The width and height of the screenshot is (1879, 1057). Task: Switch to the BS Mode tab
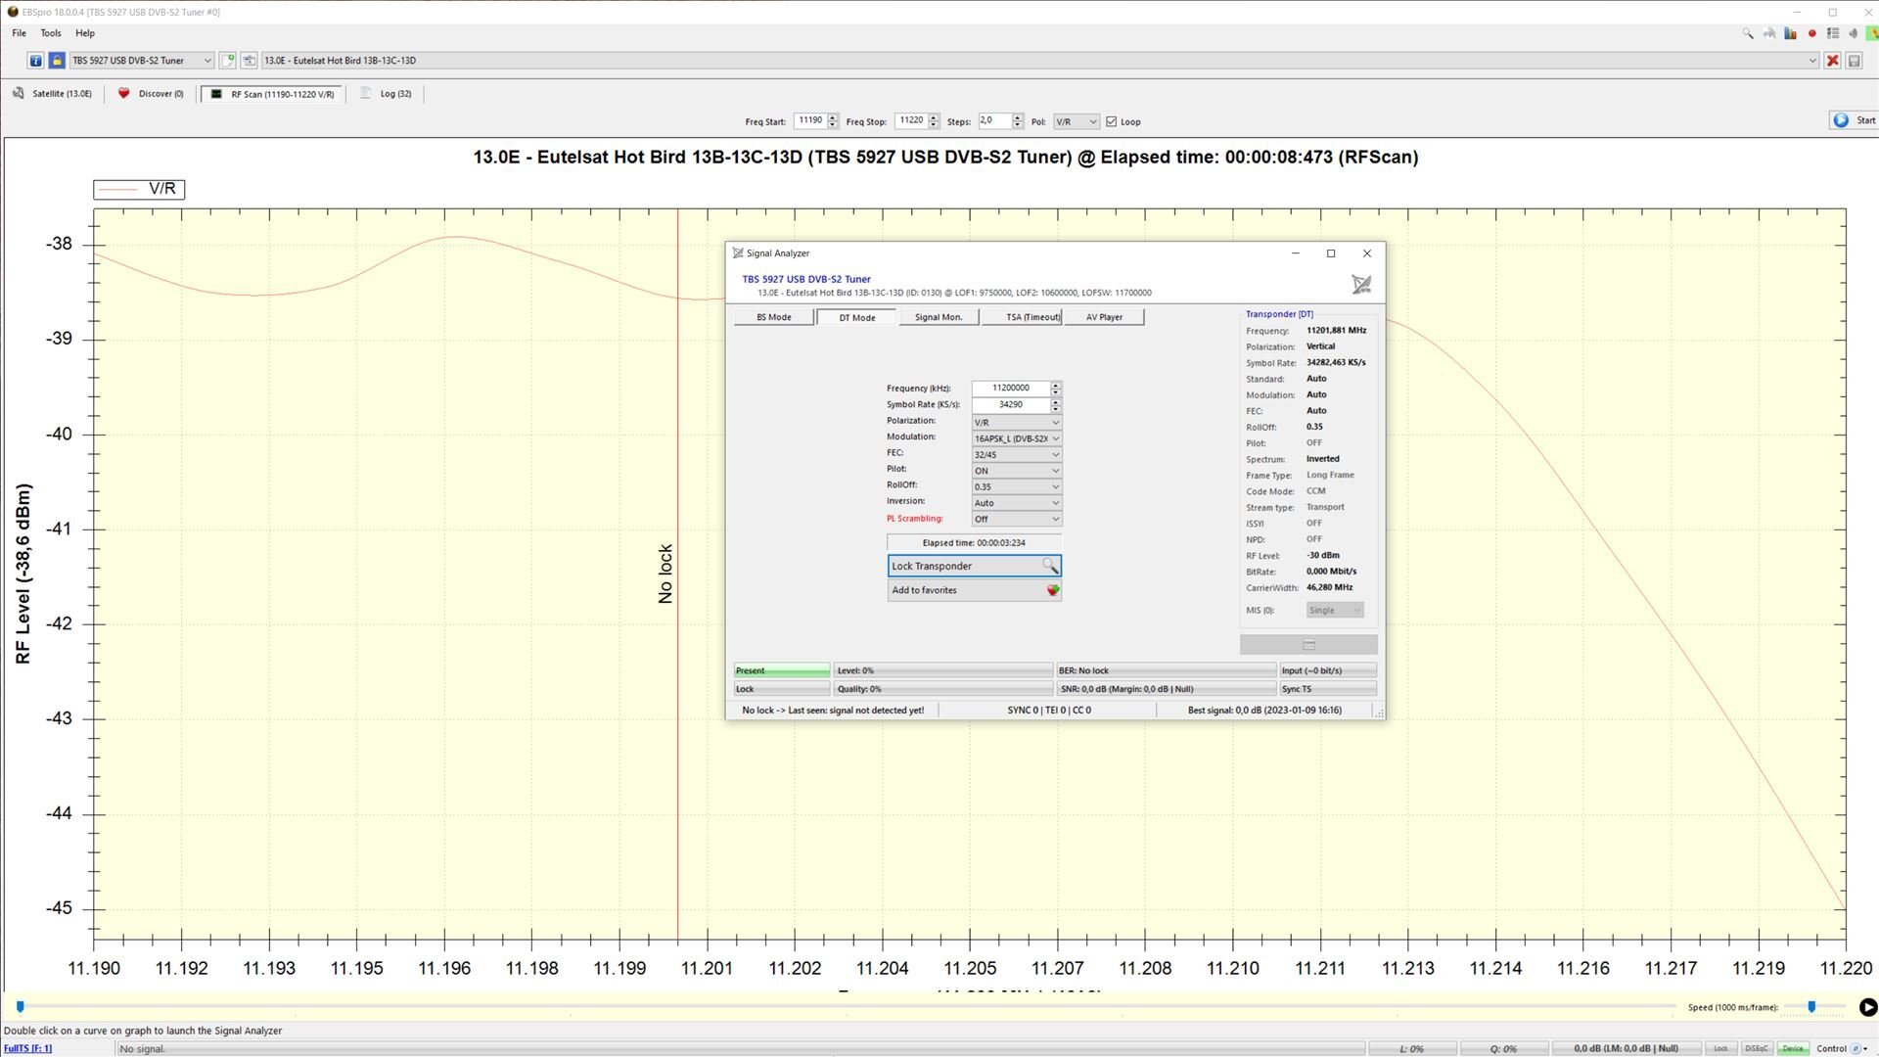click(x=773, y=317)
